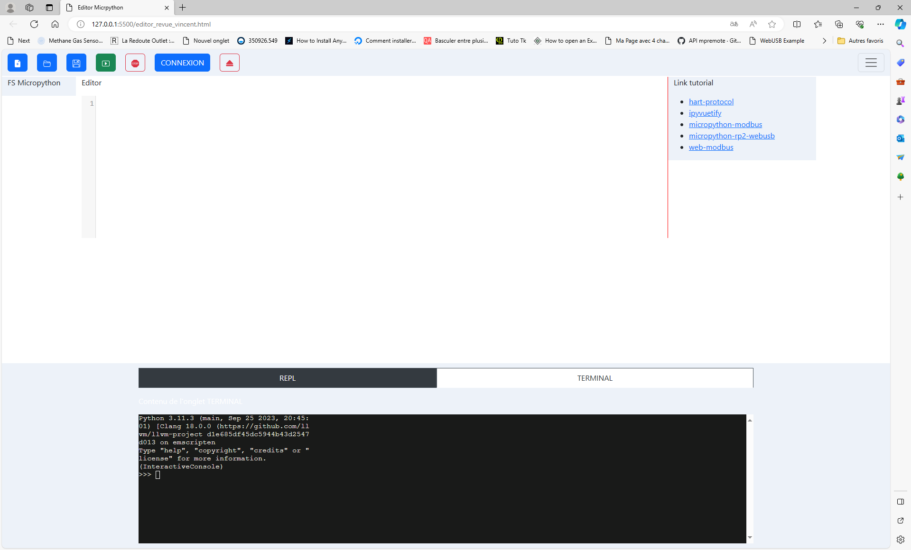Switch to the TERMINAL tab

(595, 378)
